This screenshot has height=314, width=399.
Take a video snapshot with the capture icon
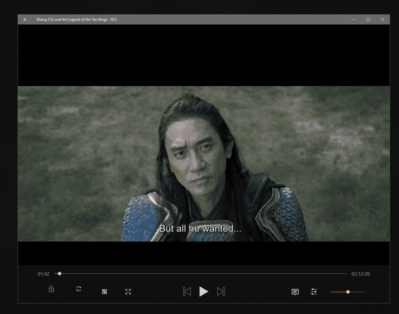[x=104, y=292]
